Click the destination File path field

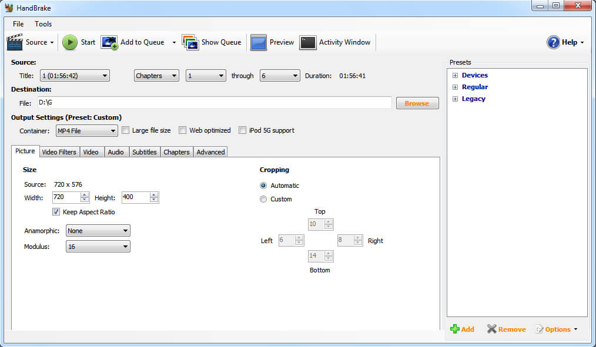(x=215, y=103)
